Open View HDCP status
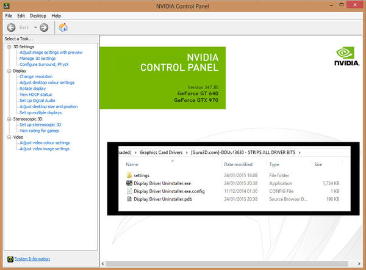This screenshot has height=270, width=366. 36,95
